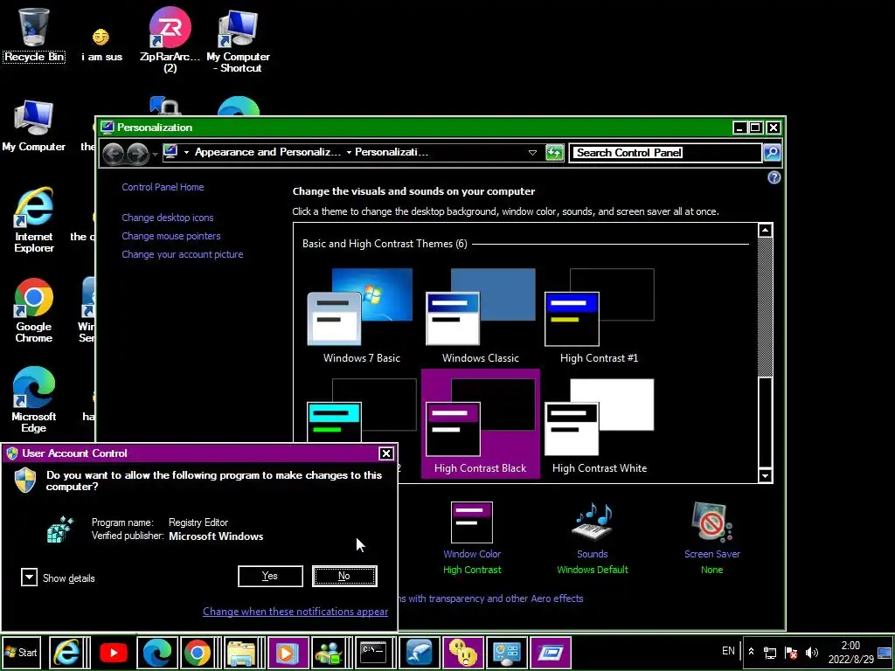
Task: Switch to the purple window taskbar item
Action: [x=551, y=652]
